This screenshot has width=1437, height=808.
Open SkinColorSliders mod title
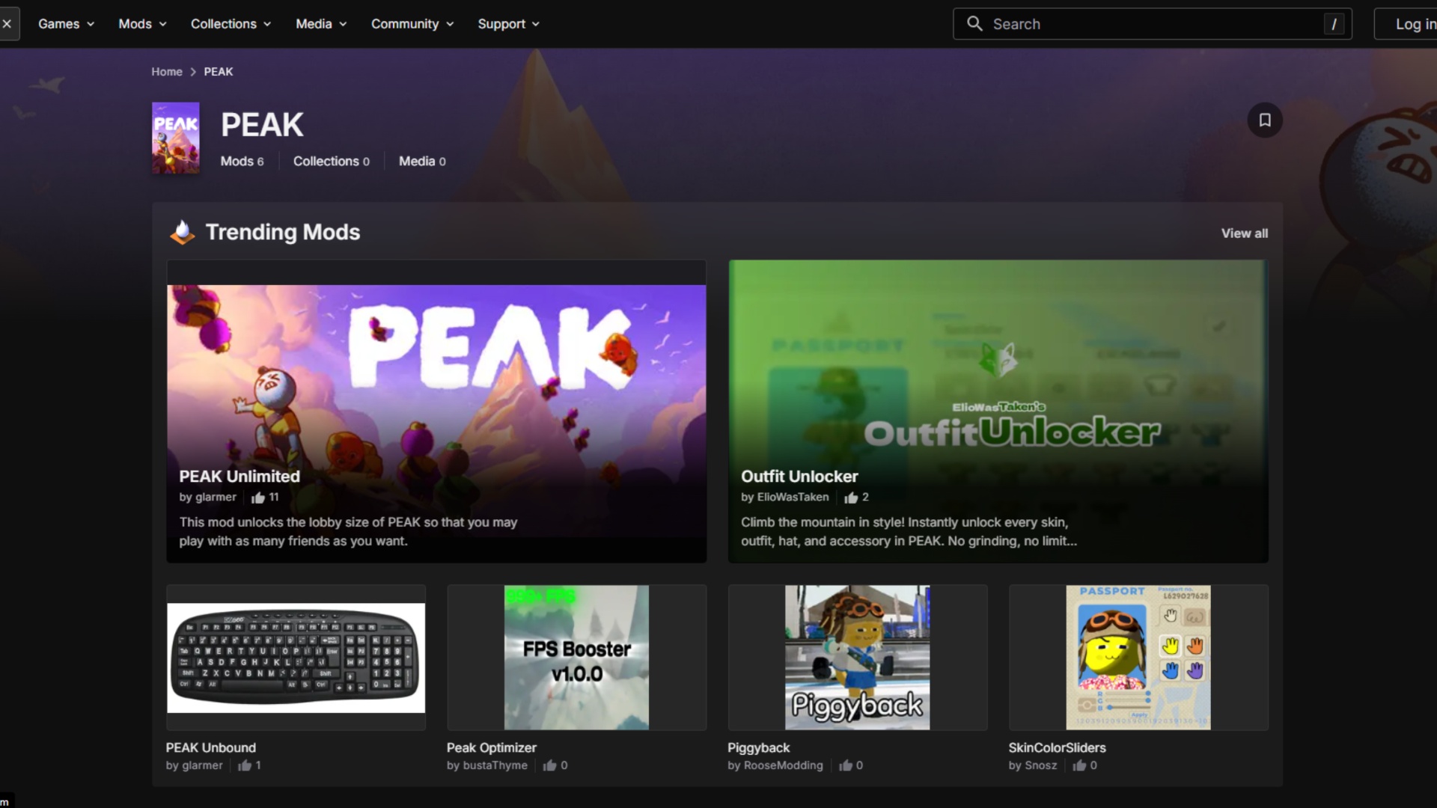pos(1057,748)
